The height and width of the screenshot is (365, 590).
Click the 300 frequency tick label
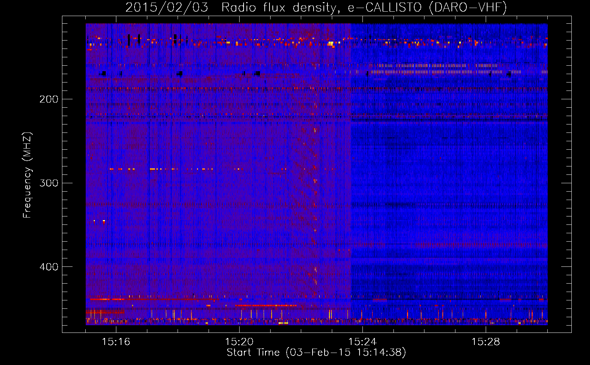point(49,183)
